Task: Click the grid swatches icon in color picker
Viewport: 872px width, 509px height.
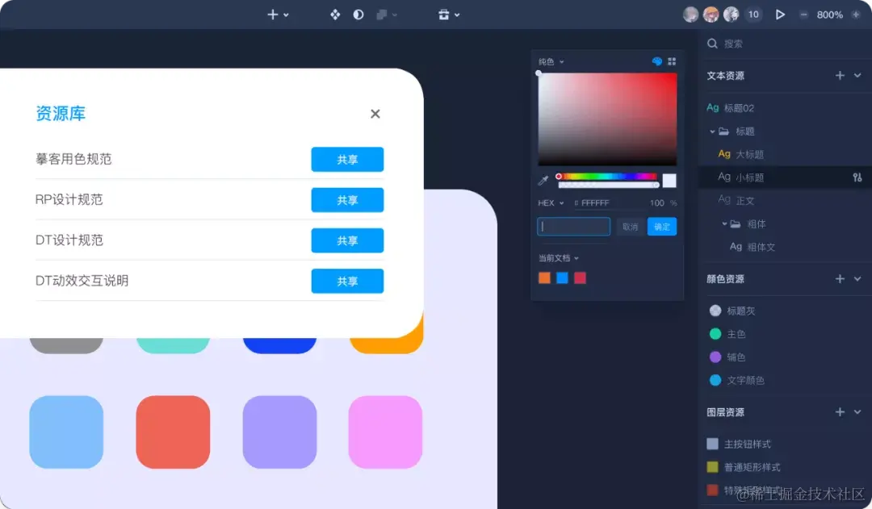Action: tap(672, 61)
